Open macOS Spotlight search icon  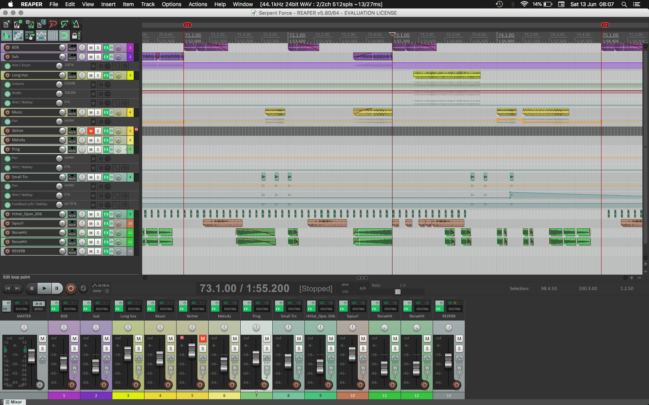[x=624, y=4]
